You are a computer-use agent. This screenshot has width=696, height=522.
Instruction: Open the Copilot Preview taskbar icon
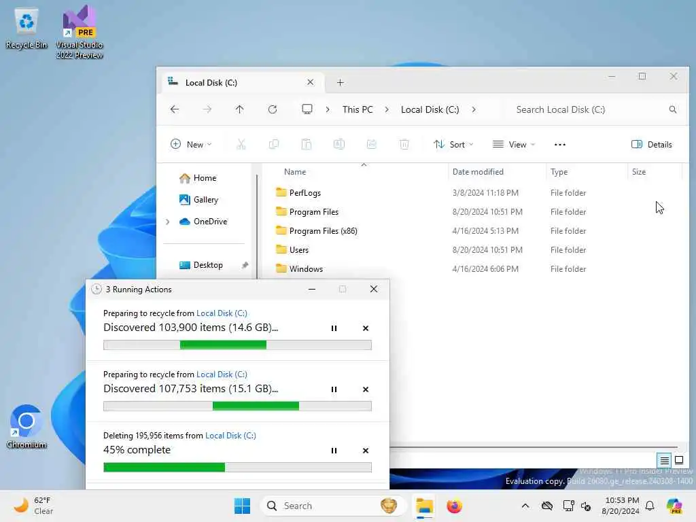pyautogui.click(x=674, y=506)
